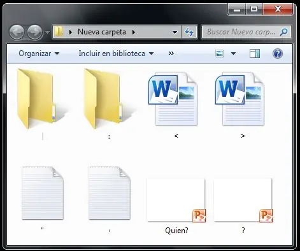Image resolution: width=300 pixels, height=251 pixels.
Task: Toggle the preview pane button
Action: [x=255, y=54]
